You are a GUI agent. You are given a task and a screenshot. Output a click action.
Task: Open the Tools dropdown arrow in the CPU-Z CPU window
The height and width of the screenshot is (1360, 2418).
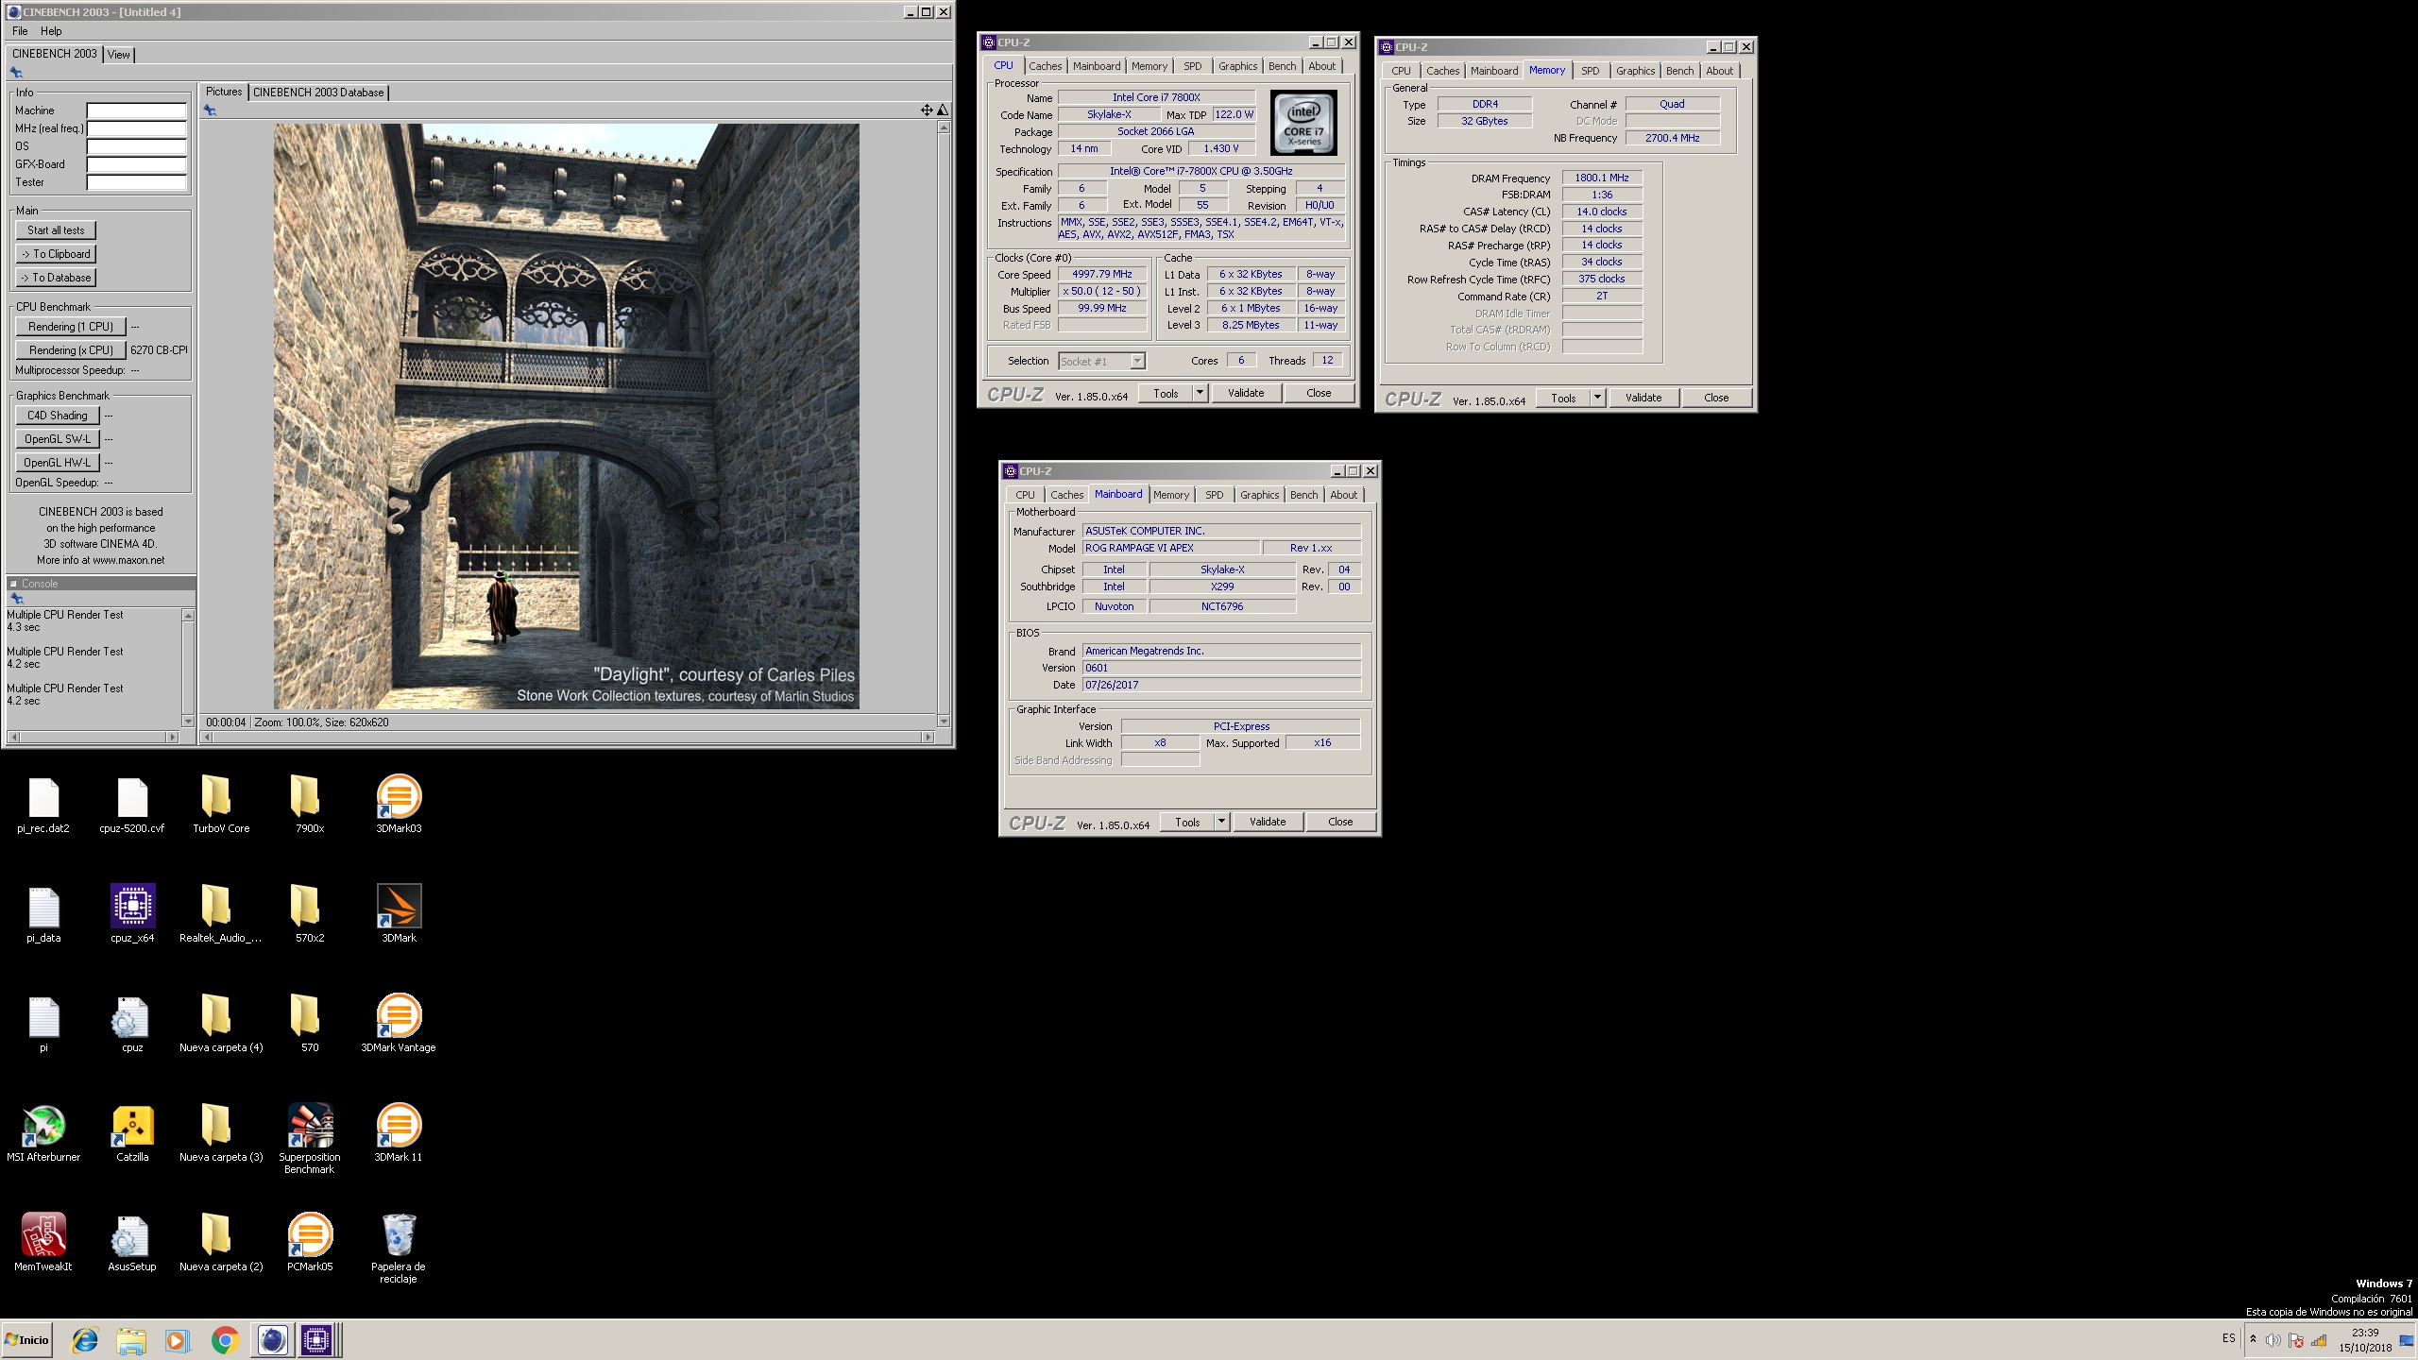tap(1200, 393)
